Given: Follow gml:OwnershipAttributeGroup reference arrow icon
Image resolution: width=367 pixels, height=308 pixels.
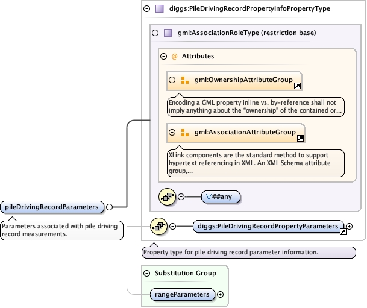Looking at the screenshot, I should [x=296, y=86].
